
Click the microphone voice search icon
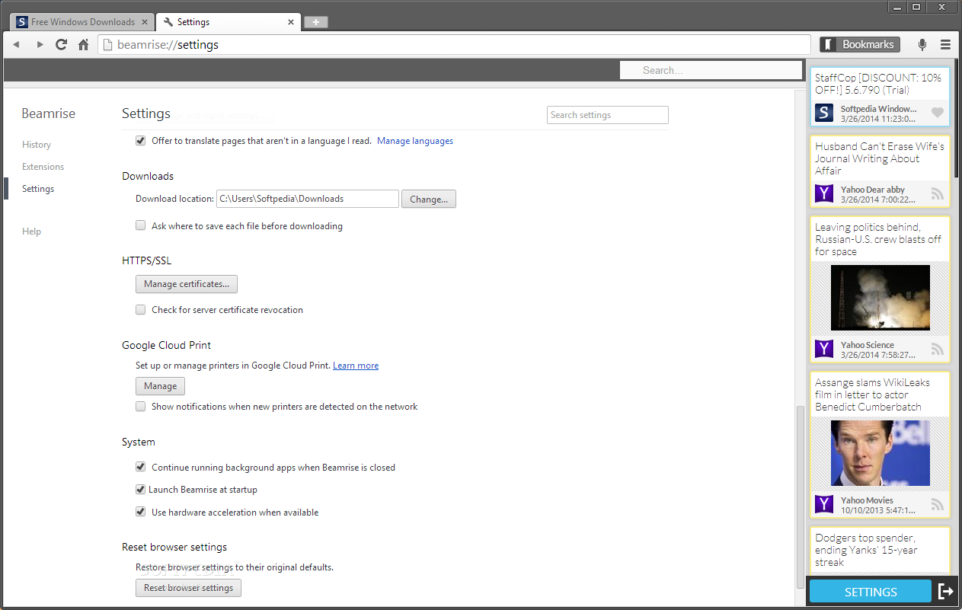pyautogui.click(x=922, y=44)
